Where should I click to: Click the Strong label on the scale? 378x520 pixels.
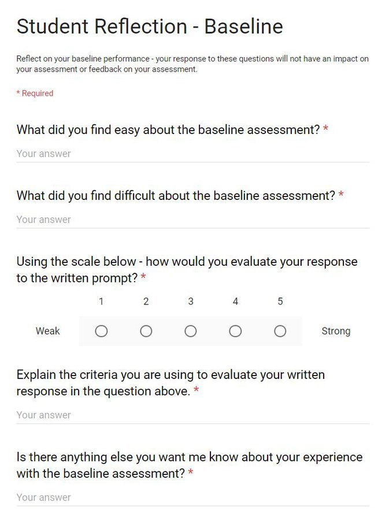[336, 331]
